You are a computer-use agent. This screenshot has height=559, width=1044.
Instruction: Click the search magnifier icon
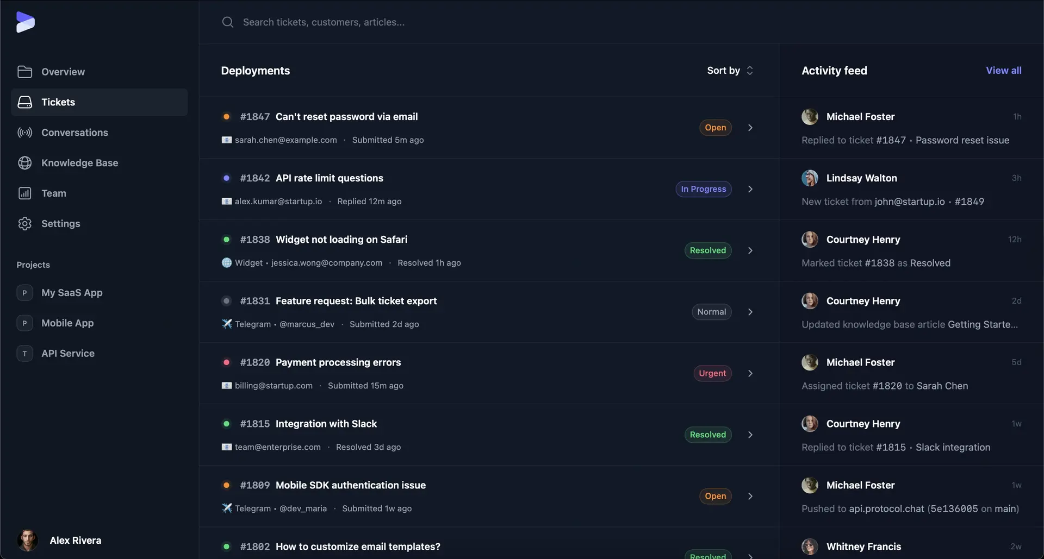[228, 22]
